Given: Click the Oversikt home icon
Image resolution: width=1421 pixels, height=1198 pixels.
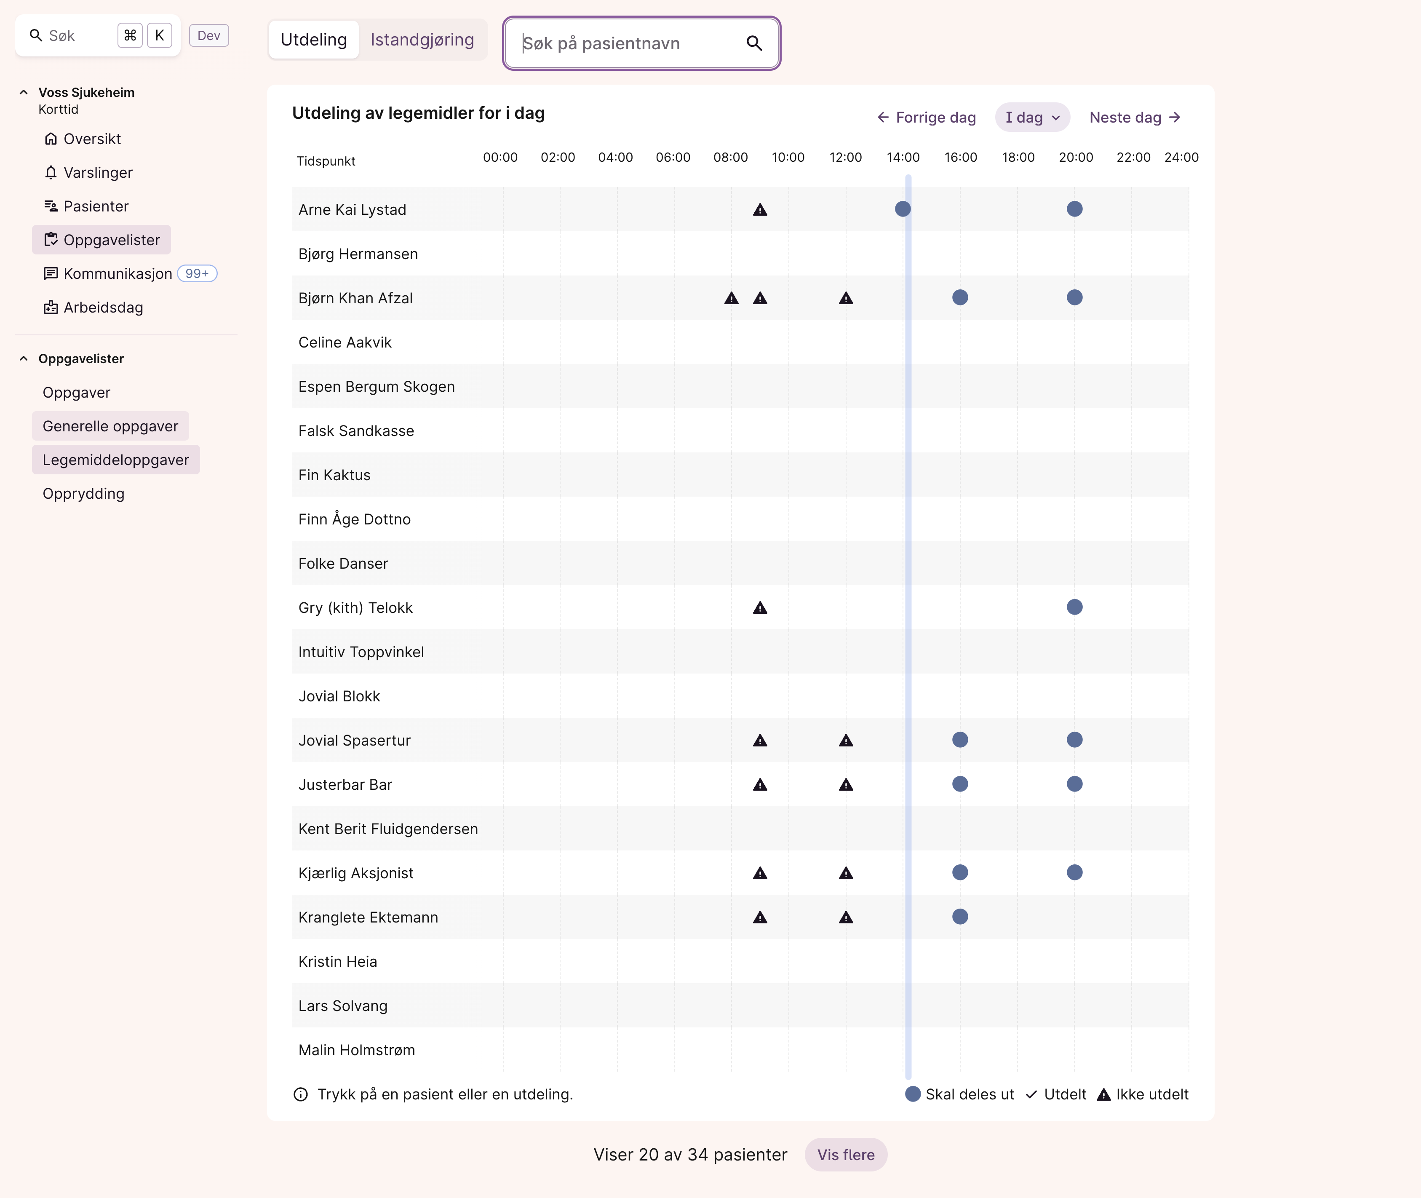Looking at the screenshot, I should point(51,139).
